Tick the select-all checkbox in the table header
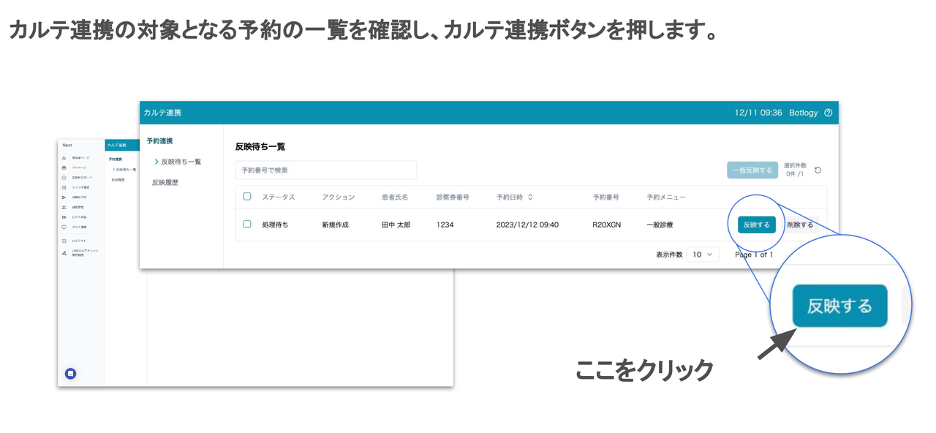 click(x=247, y=196)
